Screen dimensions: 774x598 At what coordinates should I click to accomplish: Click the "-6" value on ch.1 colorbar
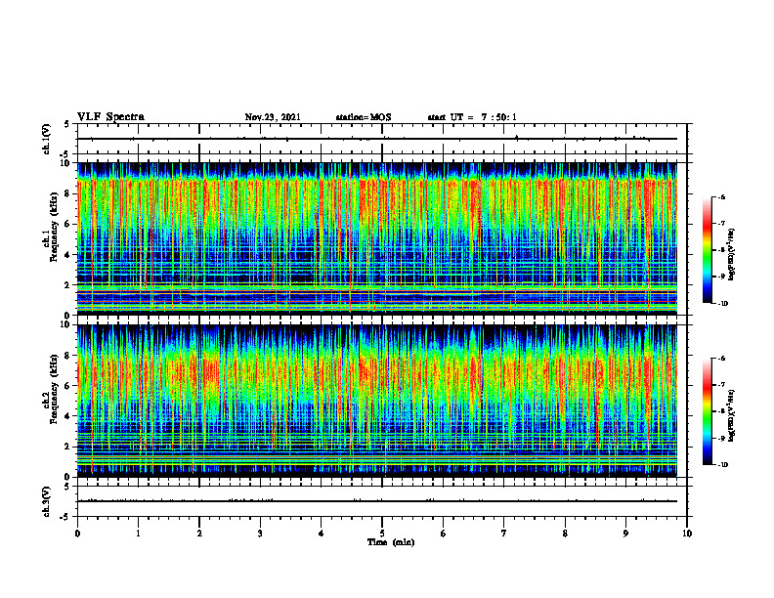(721, 197)
